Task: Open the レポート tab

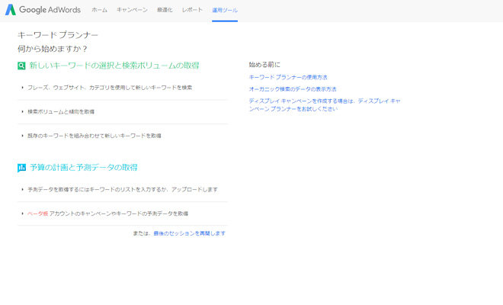Action: pos(192,11)
